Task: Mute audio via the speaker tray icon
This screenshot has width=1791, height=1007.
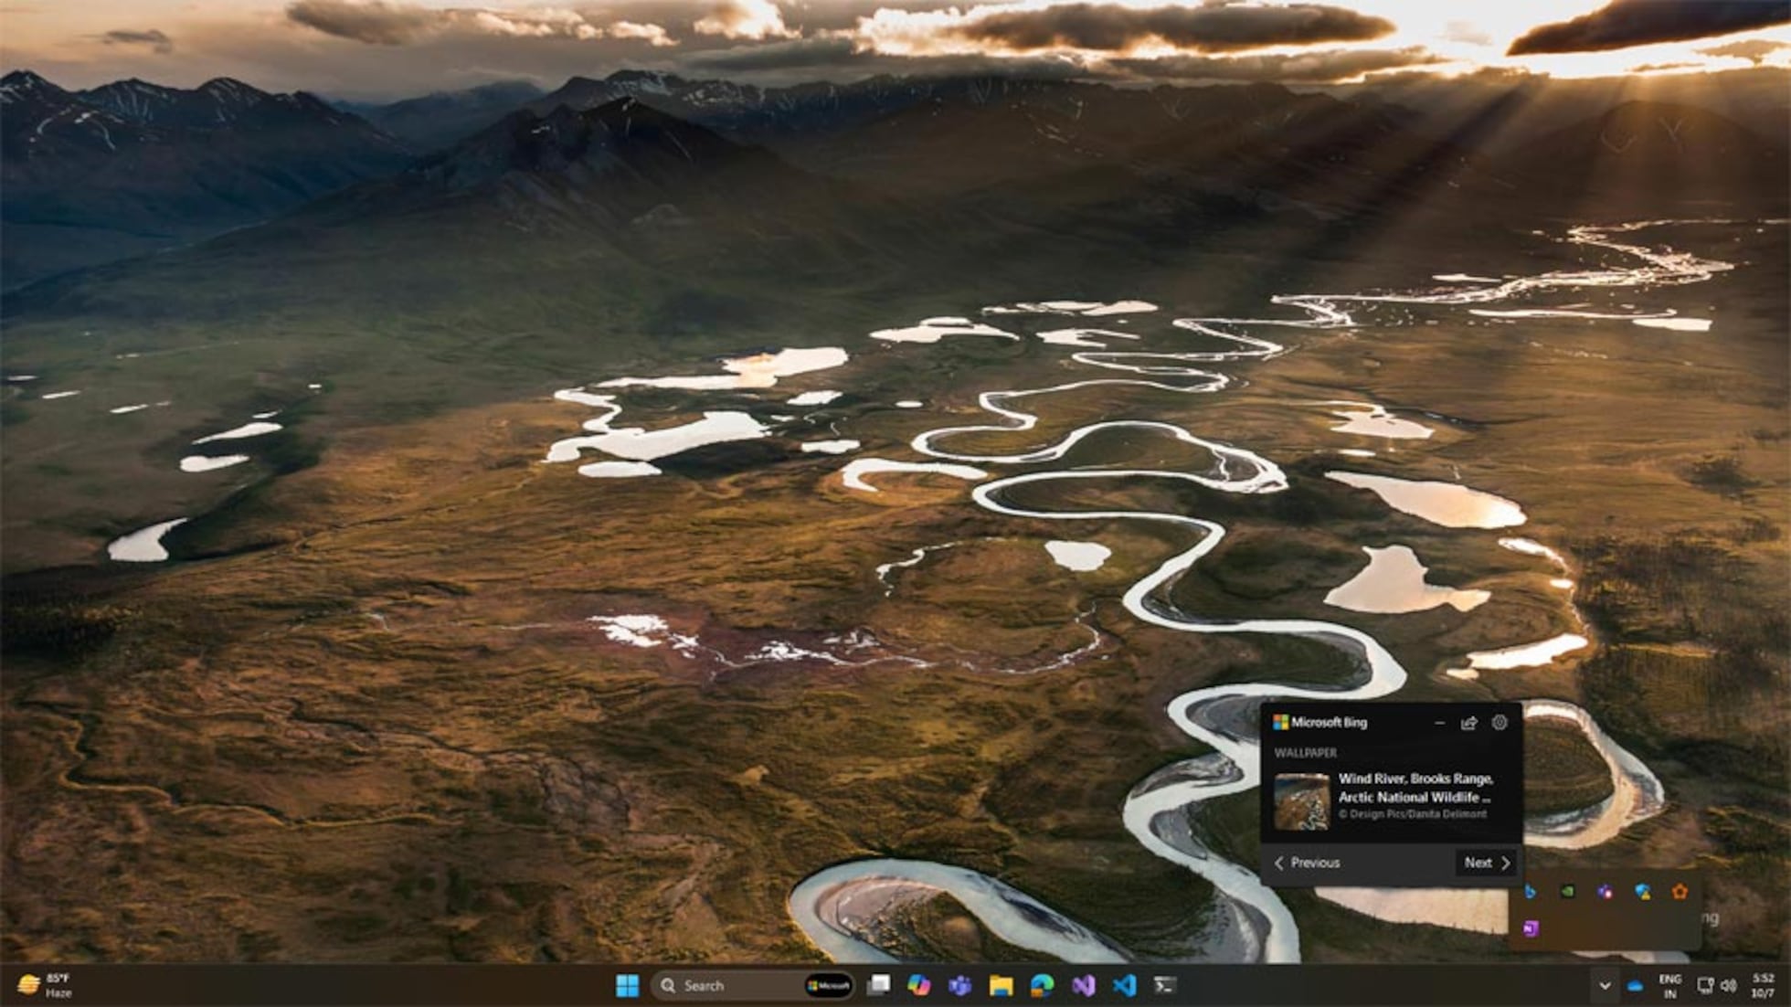Action: tap(1727, 986)
